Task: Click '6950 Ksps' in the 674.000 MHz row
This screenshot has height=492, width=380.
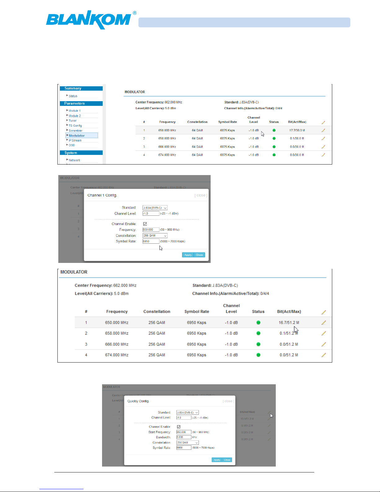Action: 197,355
